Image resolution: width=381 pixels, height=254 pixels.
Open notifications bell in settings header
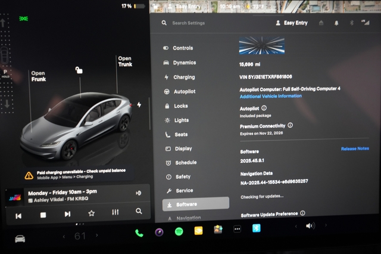click(336, 23)
